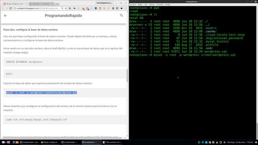258x145 pixels.
Task: Open the Archivo menu in the terminal
Action: pyautogui.click(x=133, y=4)
